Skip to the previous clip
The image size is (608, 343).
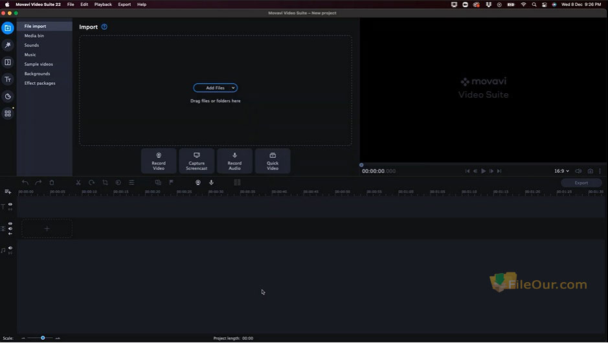467,171
